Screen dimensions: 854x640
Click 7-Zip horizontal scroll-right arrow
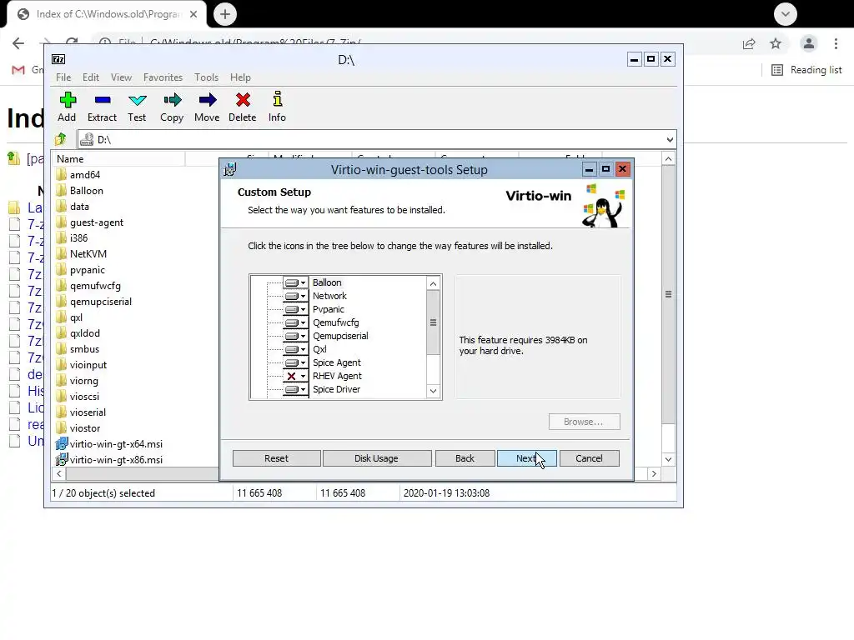click(654, 474)
